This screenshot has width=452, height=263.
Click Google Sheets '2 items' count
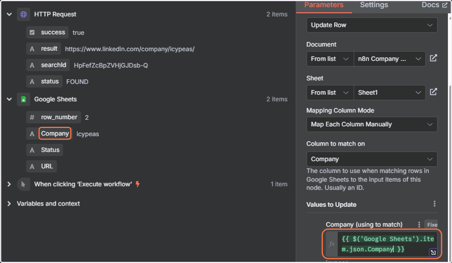pyautogui.click(x=277, y=99)
